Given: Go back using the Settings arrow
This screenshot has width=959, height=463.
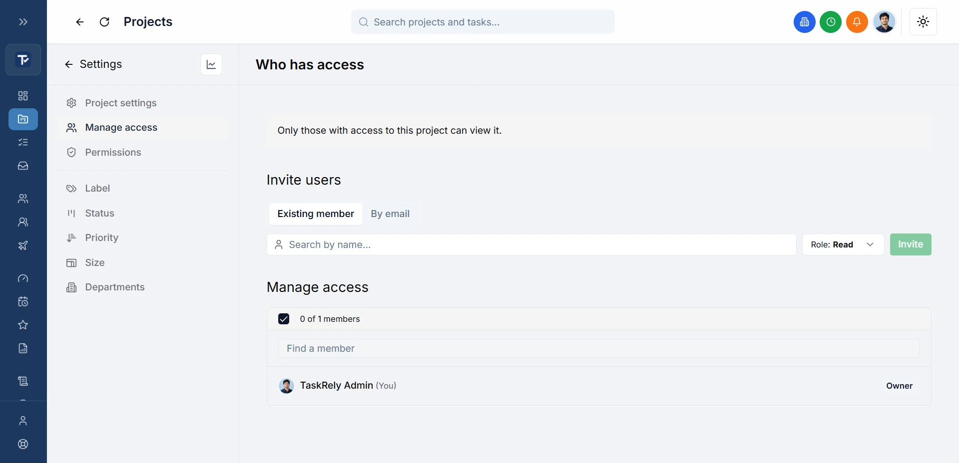Looking at the screenshot, I should [x=69, y=64].
